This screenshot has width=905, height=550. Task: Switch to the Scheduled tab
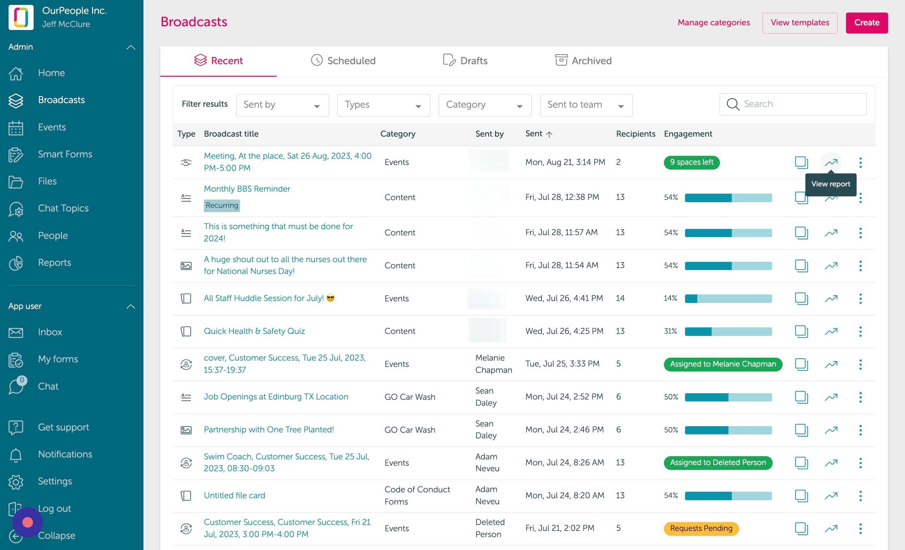pyautogui.click(x=343, y=61)
